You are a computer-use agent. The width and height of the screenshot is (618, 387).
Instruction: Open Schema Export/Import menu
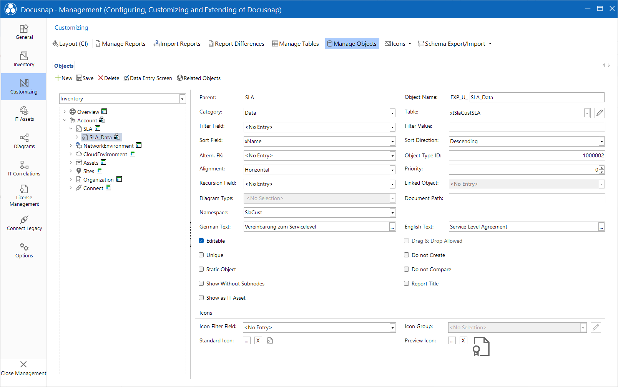[x=455, y=44]
